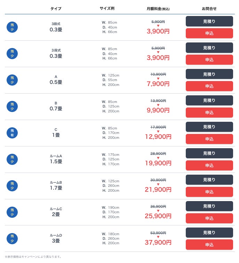
Task: Apply (申込) for the type C 1畳 unit
Action: (x=209, y=139)
